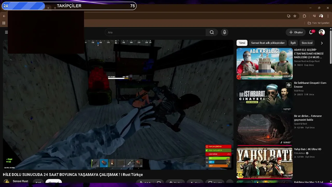Open the YouTube notifications bell

point(311,32)
